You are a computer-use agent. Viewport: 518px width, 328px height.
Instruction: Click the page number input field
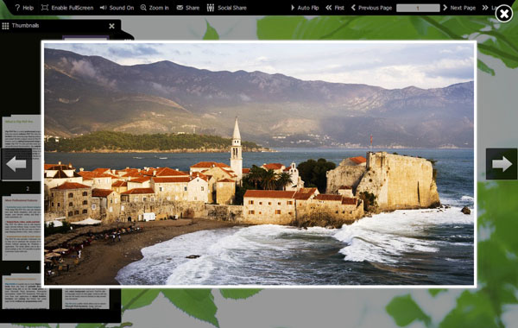(418, 8)
